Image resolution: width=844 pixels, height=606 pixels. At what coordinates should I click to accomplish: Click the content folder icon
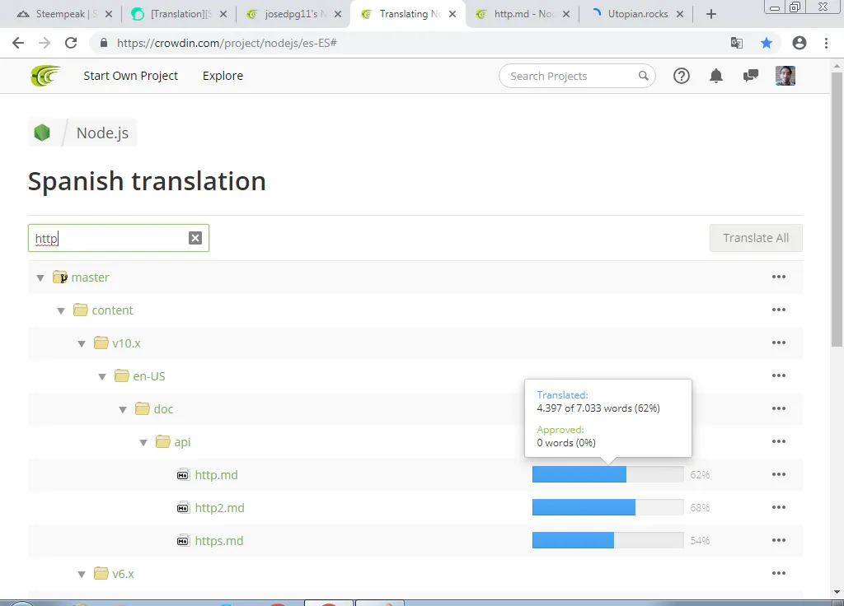tap(80, 310)
